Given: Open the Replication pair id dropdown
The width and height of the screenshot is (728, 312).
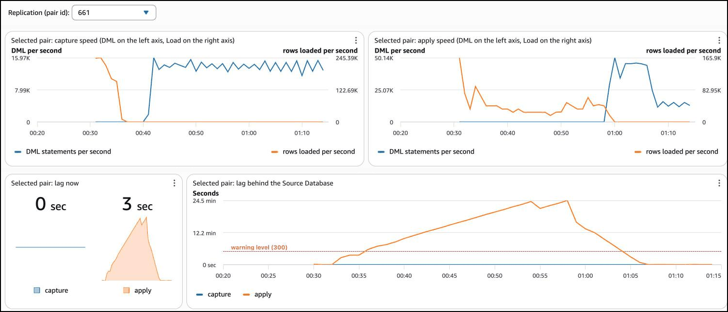Looking at the screenshot, I should point(114,13).
